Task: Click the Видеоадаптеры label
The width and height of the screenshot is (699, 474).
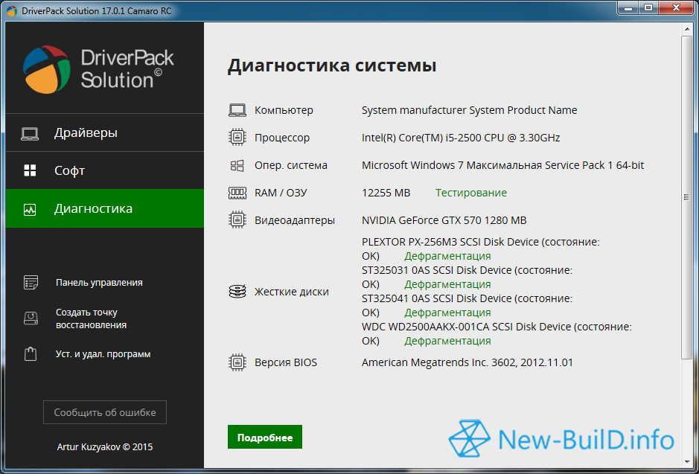Action: pos(295,220)
